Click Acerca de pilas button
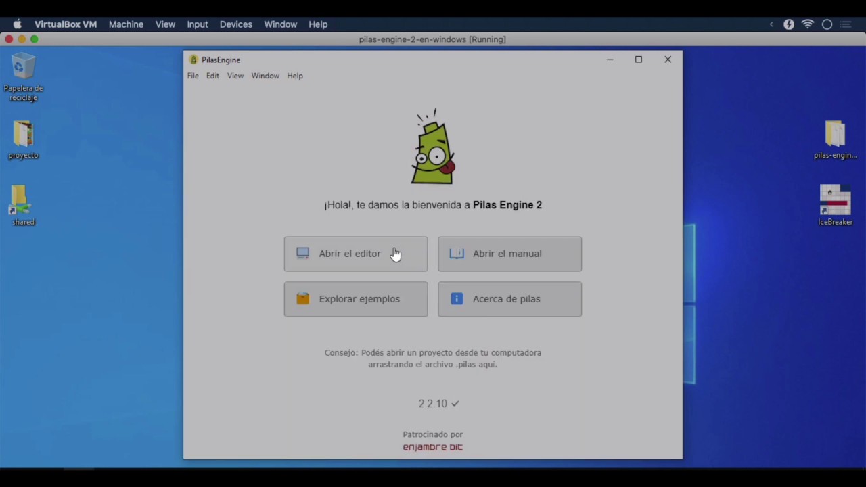The width and height of the screenshot is (866, 487). pyautogui.click(x=509, y=299)
